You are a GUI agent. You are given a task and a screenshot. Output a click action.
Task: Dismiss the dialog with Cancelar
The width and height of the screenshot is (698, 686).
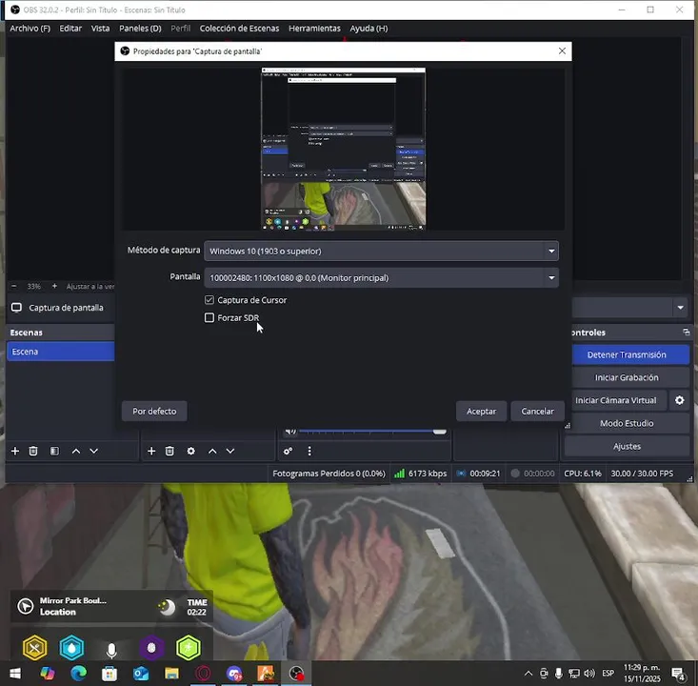(537, 411)
